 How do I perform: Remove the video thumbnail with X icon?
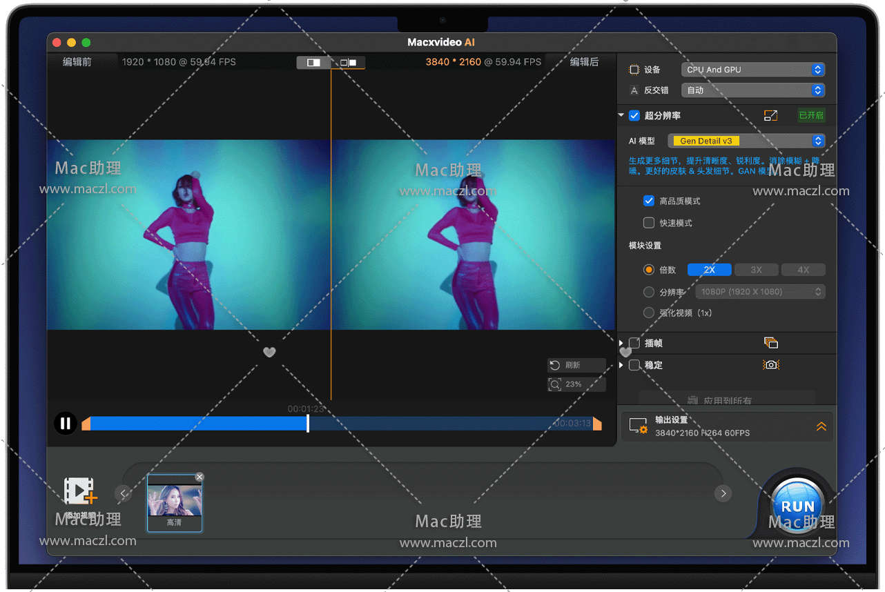click(200, 477)
